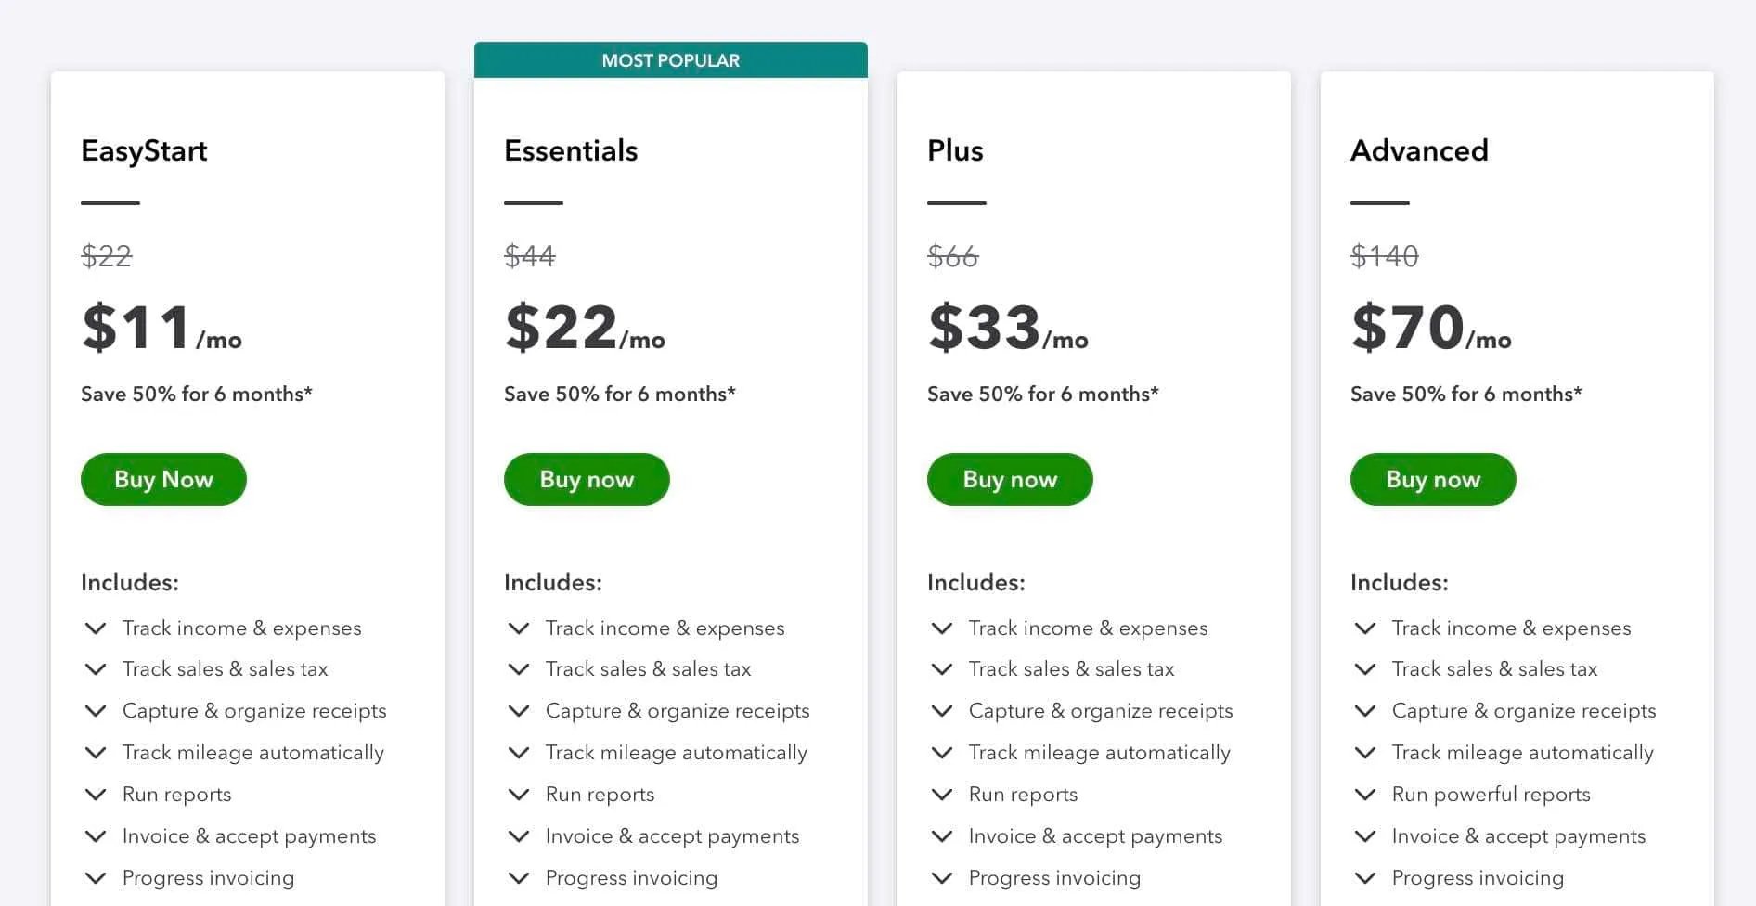Expand EasyStart 'Progress invoicing' chevron
The height and width of the screenshot is (906, 1756).
click(95, 878)
